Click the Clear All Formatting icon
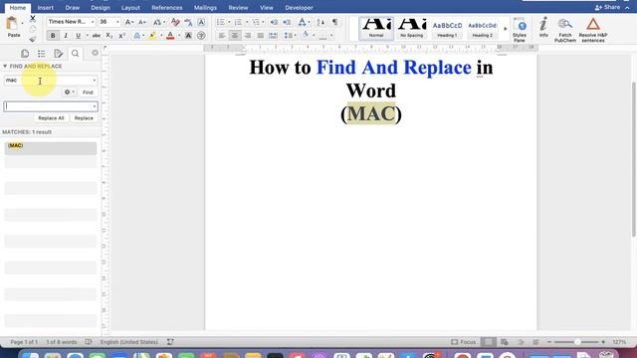Viewport: 637px width, 358px height. pyautogui.click(x=175, y=22)
